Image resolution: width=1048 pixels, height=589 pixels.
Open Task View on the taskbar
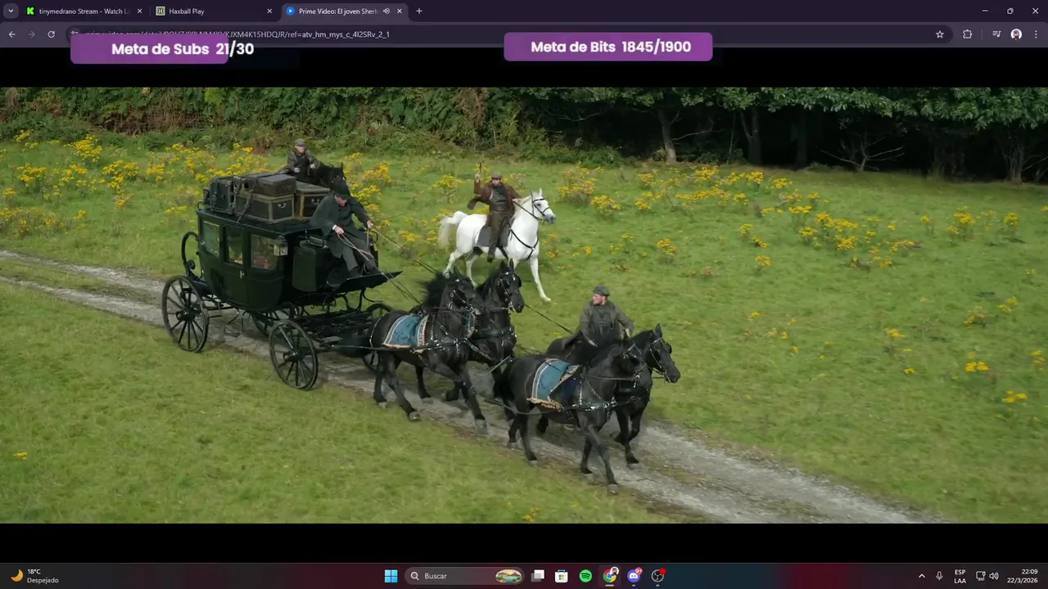tap(538, 576)
